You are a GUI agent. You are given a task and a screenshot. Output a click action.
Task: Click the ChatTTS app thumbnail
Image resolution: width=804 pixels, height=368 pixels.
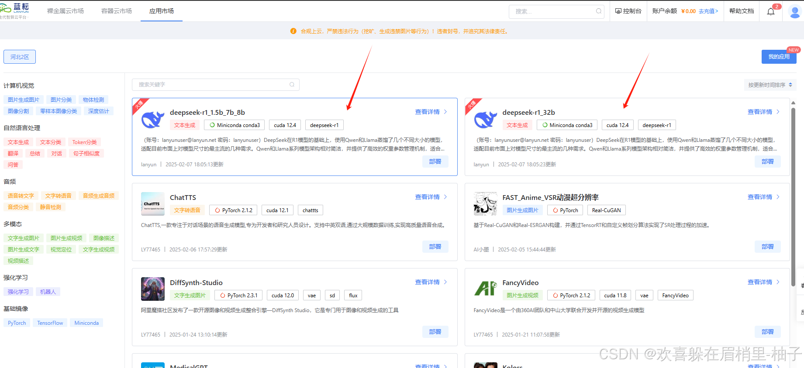[153, 204]
